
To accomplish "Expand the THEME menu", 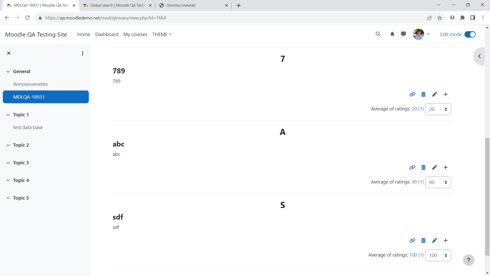I will point(162,34).
